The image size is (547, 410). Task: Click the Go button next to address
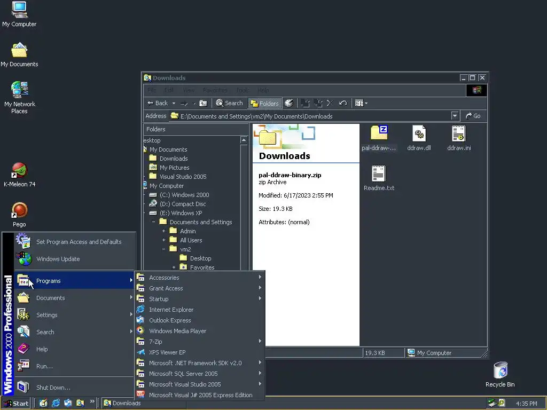(x=473, y=116)
